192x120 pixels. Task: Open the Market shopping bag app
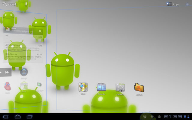pos(24,85)
